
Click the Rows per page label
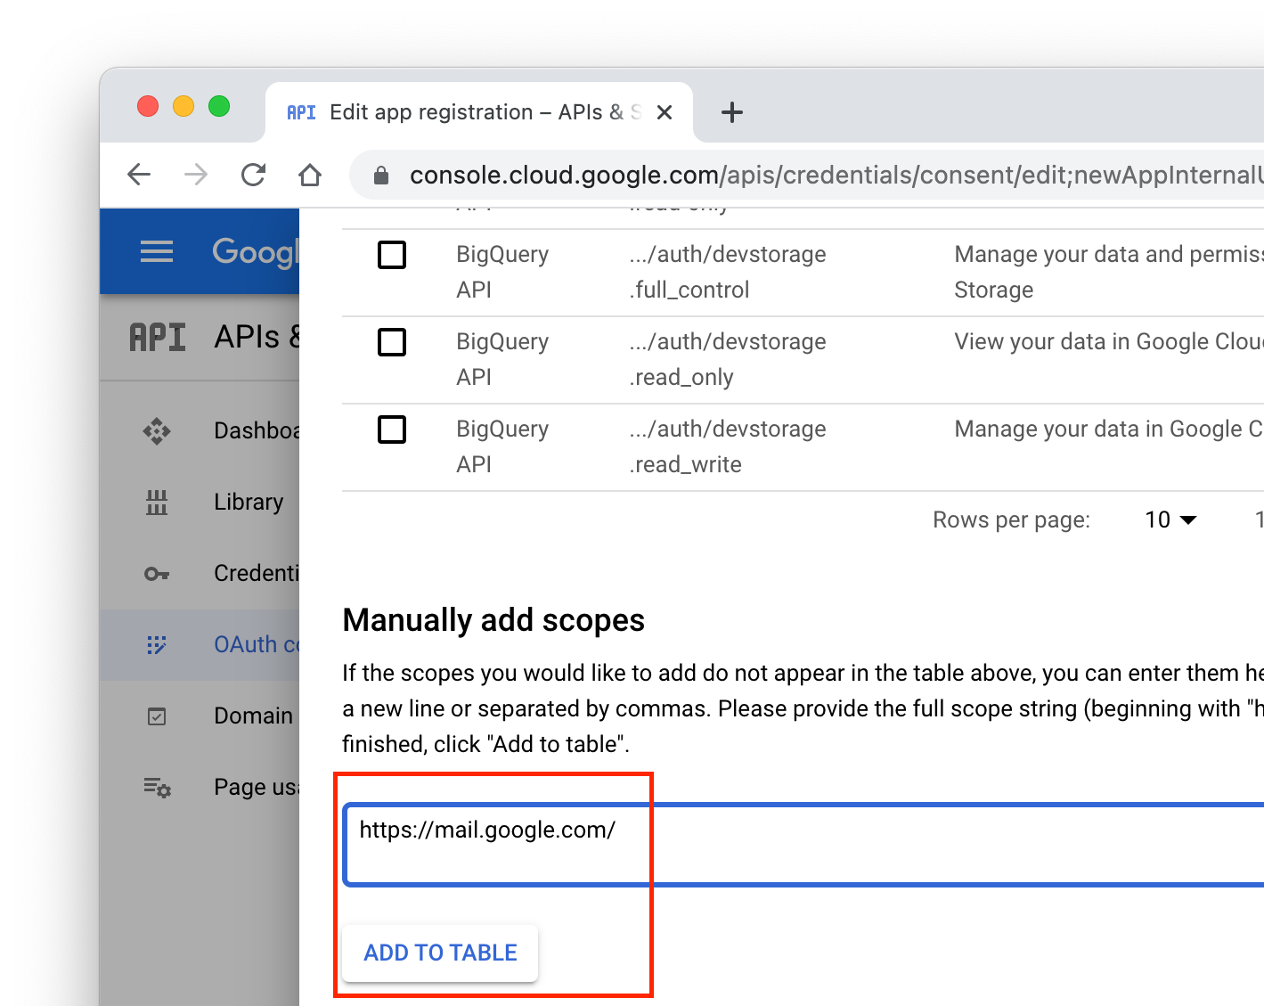1011,520
